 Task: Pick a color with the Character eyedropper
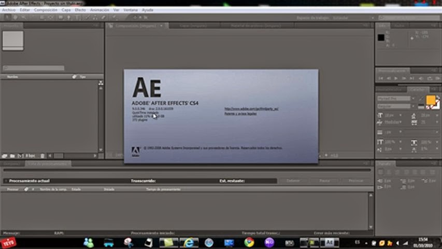tap(421, 98)
